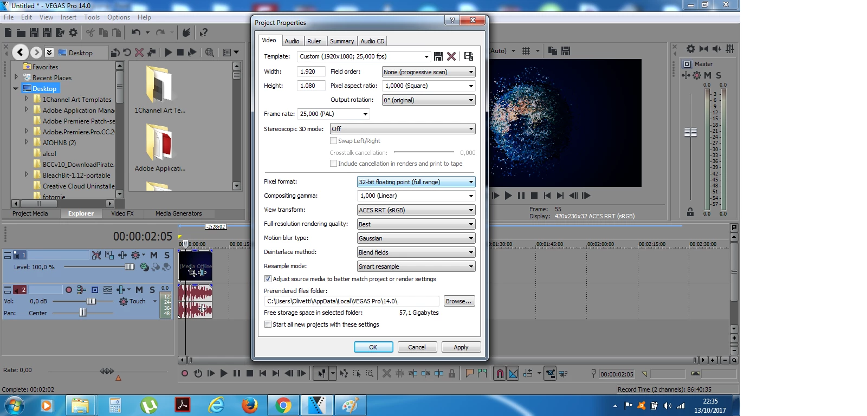The image size is (867, 416).
Task: Insert a marker from the timeline toolbar
Action: click(469, 373)
